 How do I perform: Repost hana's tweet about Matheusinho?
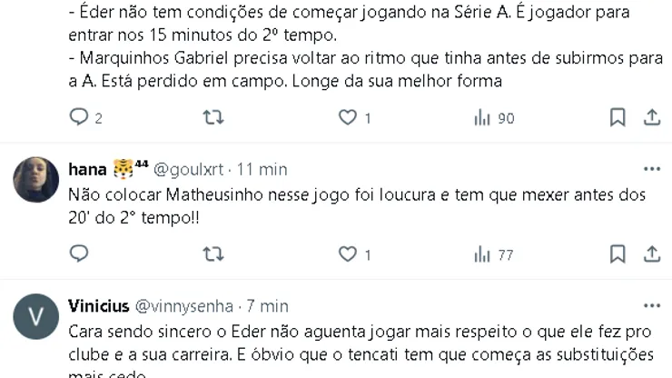pyautogui.click(x=212, y=254)
